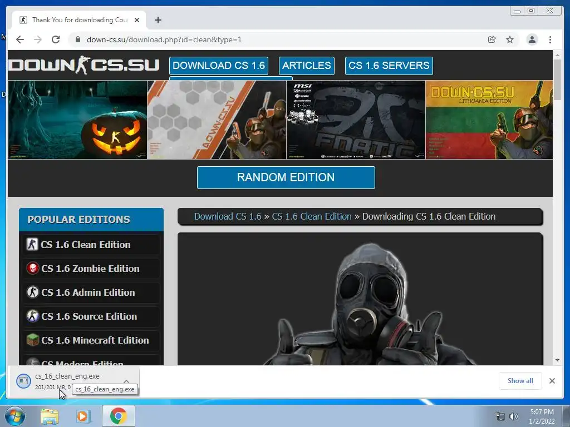This screenshot has width=570, height=427.
Task: Open the orange hexagon edition banner
Action: [217, 120]
